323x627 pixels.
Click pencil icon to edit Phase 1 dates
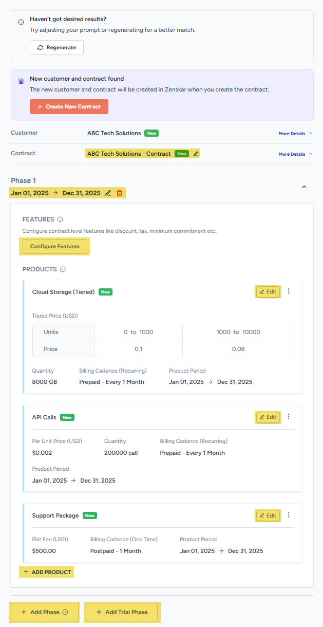tap(108, 193)
